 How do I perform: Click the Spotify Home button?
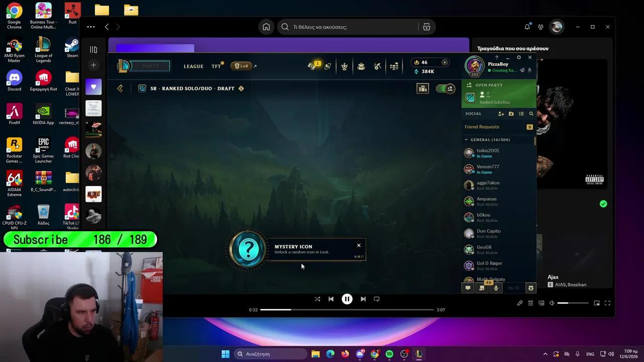[266, 27]
